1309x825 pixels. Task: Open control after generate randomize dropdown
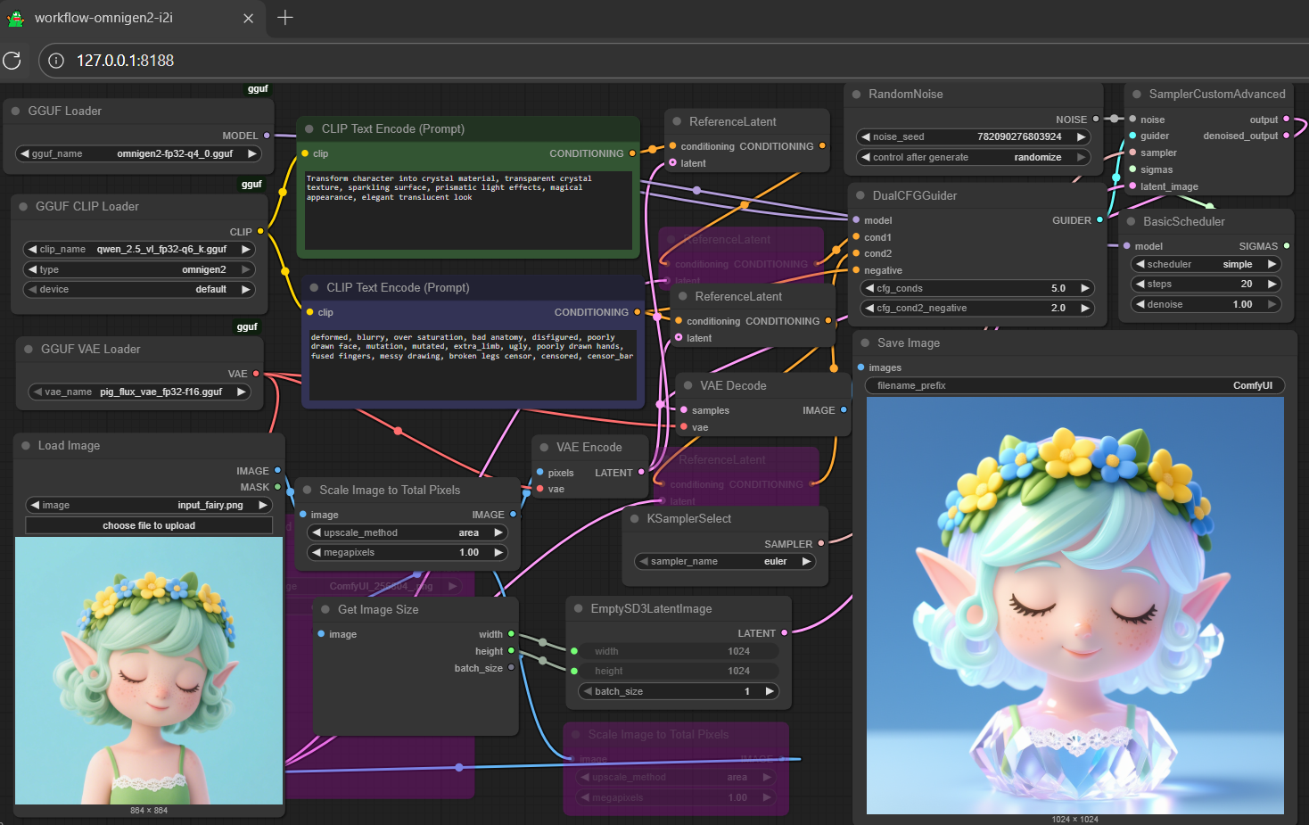point(974,157)
